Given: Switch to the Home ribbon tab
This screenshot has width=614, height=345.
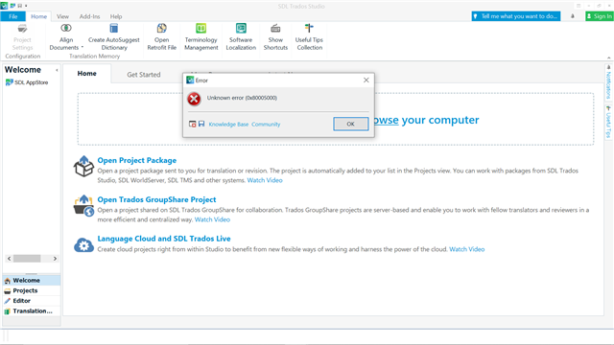Looking at the screenshot, I should [38, 16].
